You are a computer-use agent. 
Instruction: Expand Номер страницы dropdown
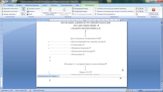(9, 14)
